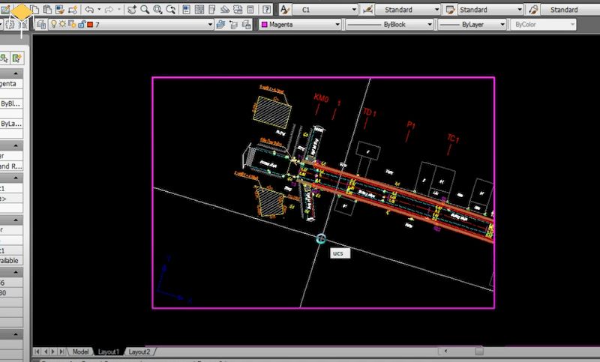Click the Layer Previous icon
The image size is (600, 362).
(x=233, y=25)
